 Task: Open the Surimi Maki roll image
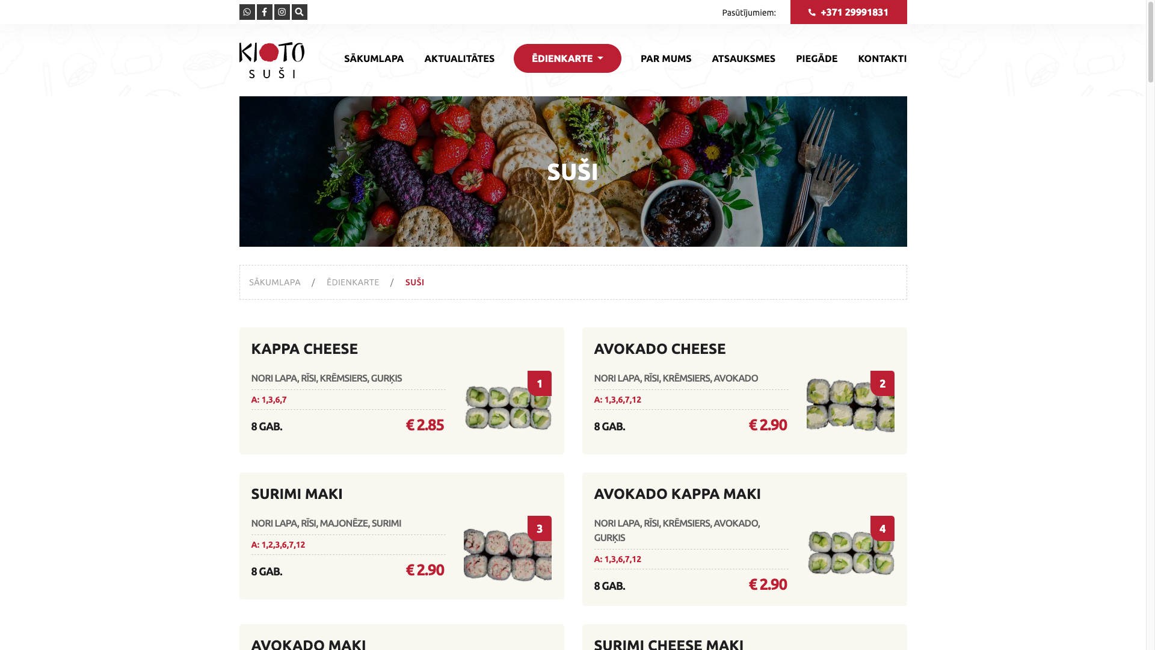coord(508,554)
